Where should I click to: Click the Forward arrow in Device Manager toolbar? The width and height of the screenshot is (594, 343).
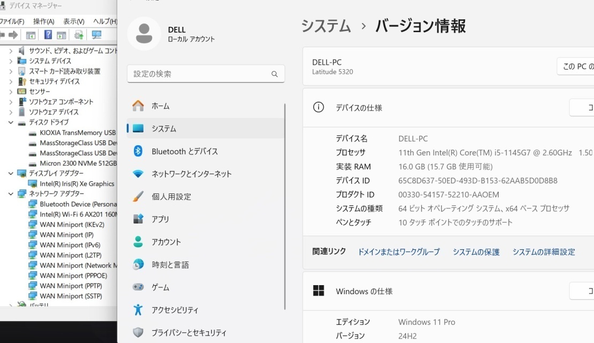click(x=13, y=35)
